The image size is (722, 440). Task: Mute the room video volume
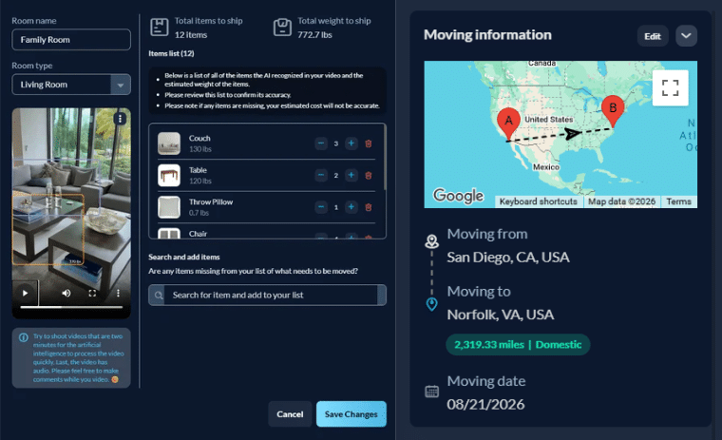pyautogui.click(x=66, y=293)
